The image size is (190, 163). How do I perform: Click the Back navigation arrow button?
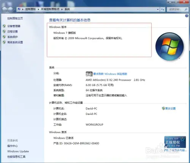pos(5,9)
